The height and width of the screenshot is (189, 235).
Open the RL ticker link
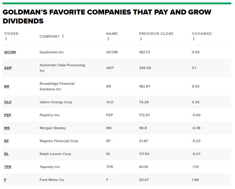pos(6,154)
